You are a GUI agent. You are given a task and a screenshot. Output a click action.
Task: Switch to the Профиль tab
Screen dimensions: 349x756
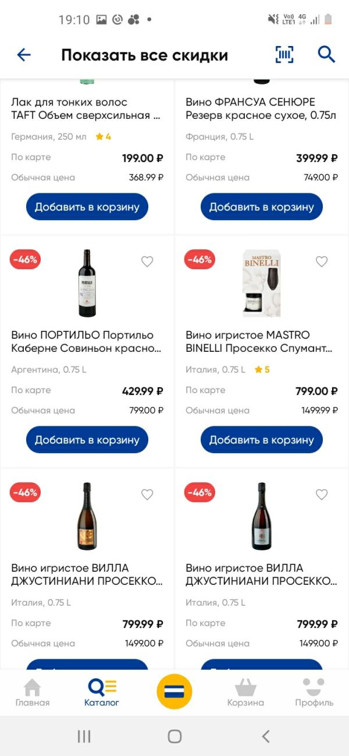pyautogui.click(x=314, y=693)
